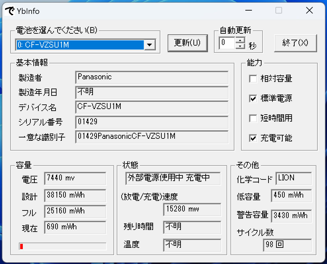Click the YbInfo app icon in title bar

pyautogui.click(x=10, y=11)
